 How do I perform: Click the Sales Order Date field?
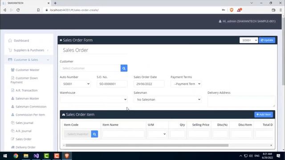(x=149, y=84)
